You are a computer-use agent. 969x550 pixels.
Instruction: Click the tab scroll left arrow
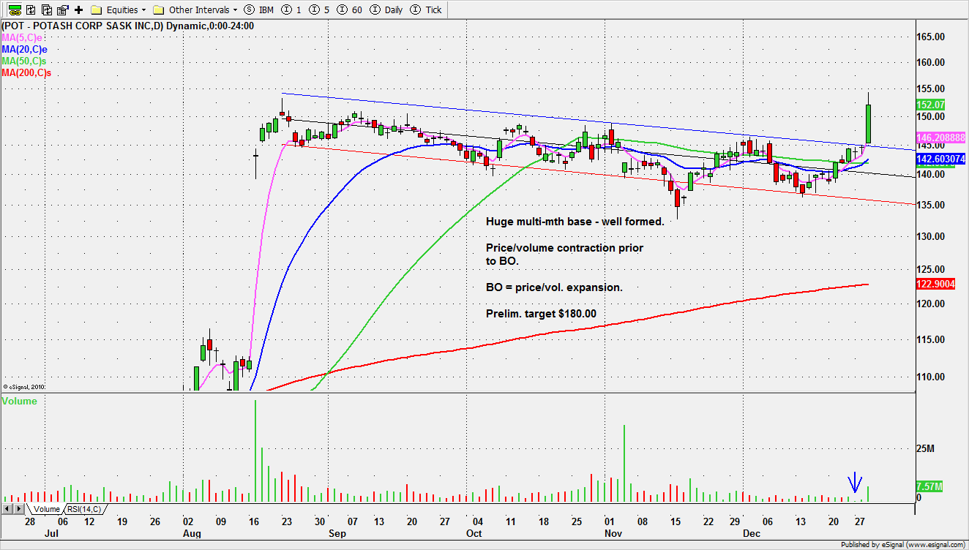pyautogui.click(x=7, y=509)
